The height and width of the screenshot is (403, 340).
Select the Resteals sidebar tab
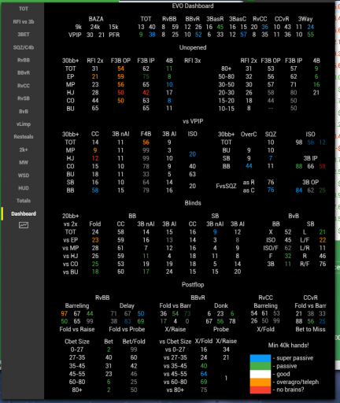pyautogui.click(x=24, y=137)
